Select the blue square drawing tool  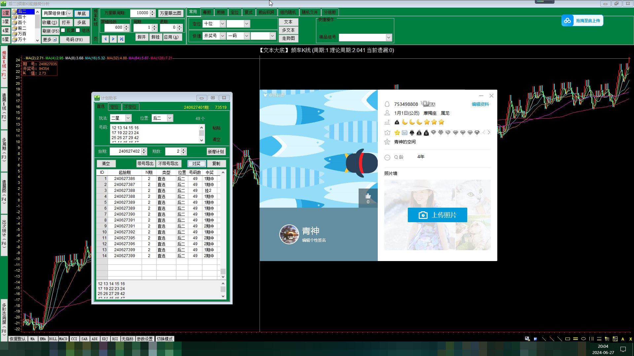535,339
